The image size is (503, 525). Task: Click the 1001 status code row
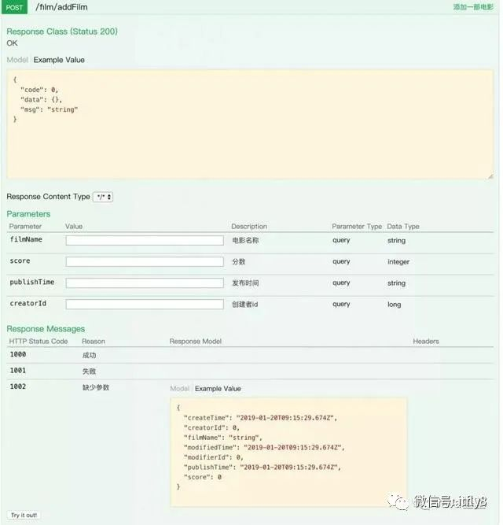click(250, 371)
